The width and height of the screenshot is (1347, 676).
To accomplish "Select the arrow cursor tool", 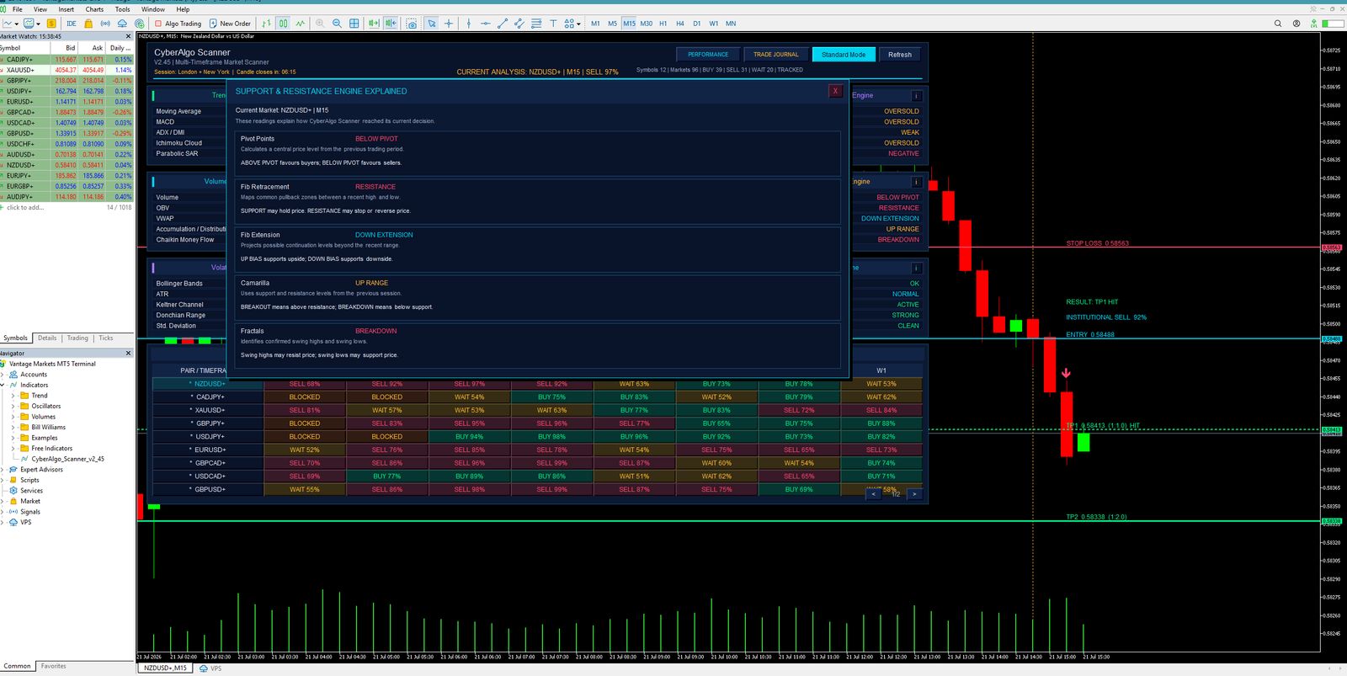I will click(x=432, y=24).
